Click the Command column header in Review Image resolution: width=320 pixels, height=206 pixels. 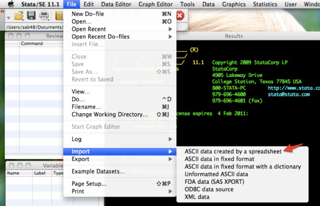coord(32,44)
